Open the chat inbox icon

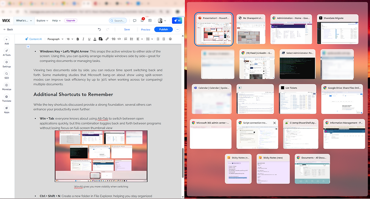point(134,21)
